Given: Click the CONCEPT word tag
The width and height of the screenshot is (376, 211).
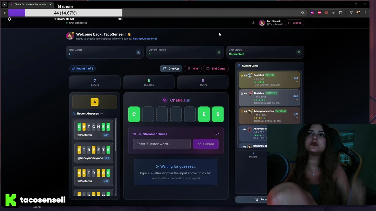Looking at the screenshot, I should coord(271,93).
